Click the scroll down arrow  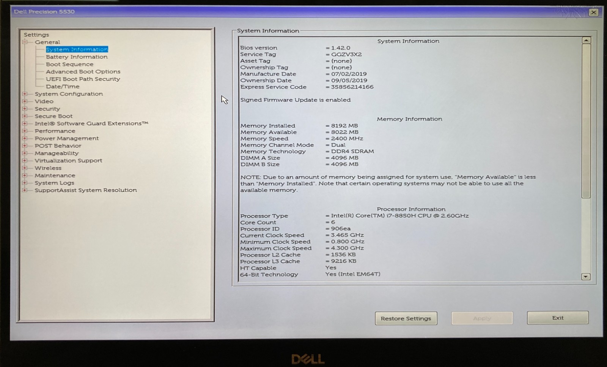pyautogui.click(x=586, y=277)
